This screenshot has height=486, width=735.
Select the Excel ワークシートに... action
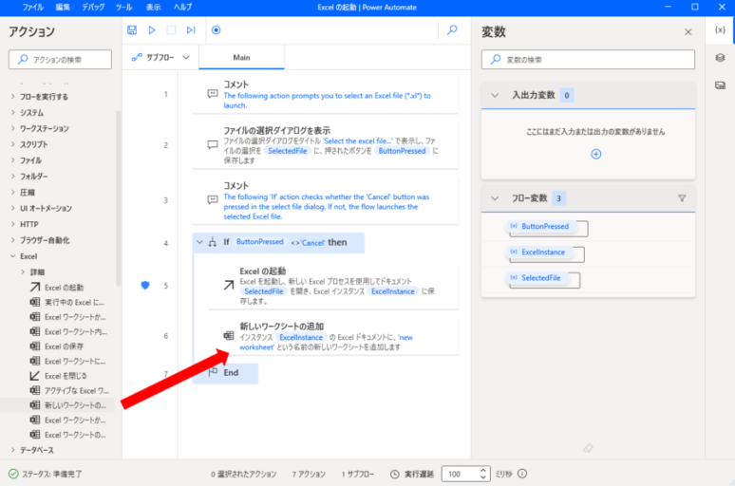click(68, 362)
